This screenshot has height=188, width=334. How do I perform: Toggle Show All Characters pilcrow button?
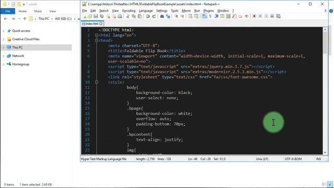tap(210, 16)
